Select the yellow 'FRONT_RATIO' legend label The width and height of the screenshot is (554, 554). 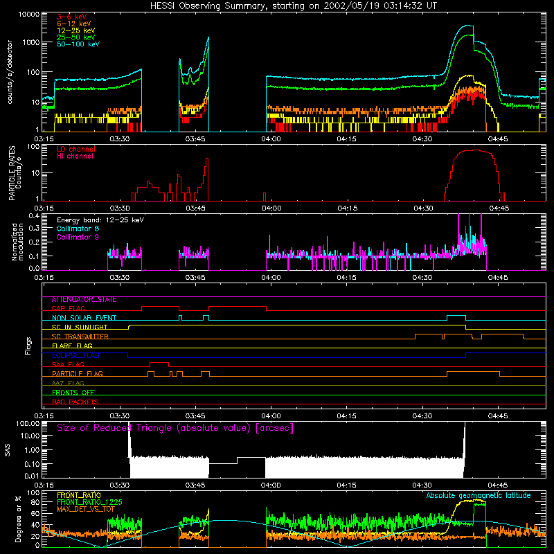pyautogui.click(x=79, y=495)
